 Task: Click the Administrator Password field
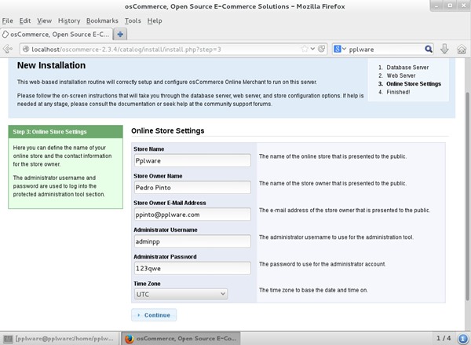coord(192,268)
